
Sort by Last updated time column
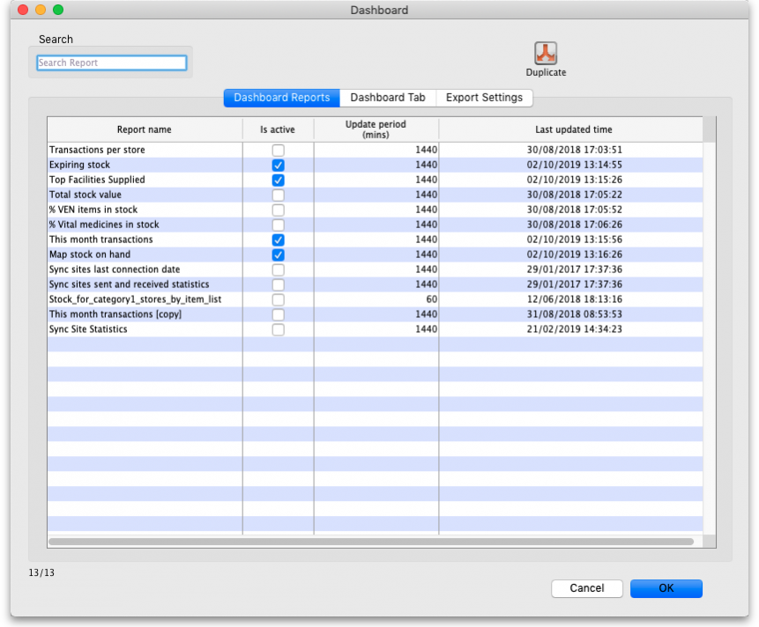573,129
